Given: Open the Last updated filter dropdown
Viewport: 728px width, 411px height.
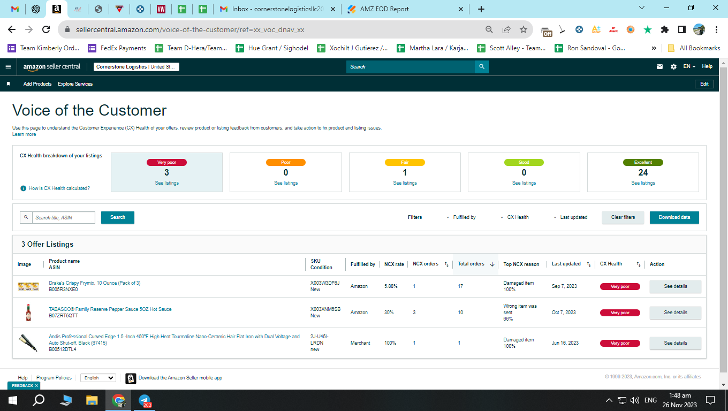Looking at the screenshot, I should (x=570, y=217).
